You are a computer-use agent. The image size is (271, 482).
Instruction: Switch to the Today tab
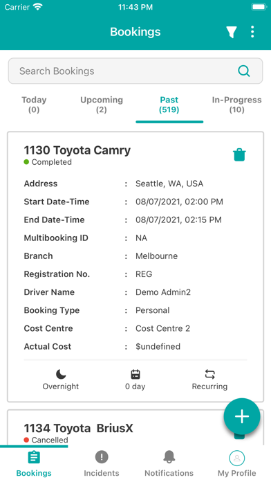coord(34,105)
